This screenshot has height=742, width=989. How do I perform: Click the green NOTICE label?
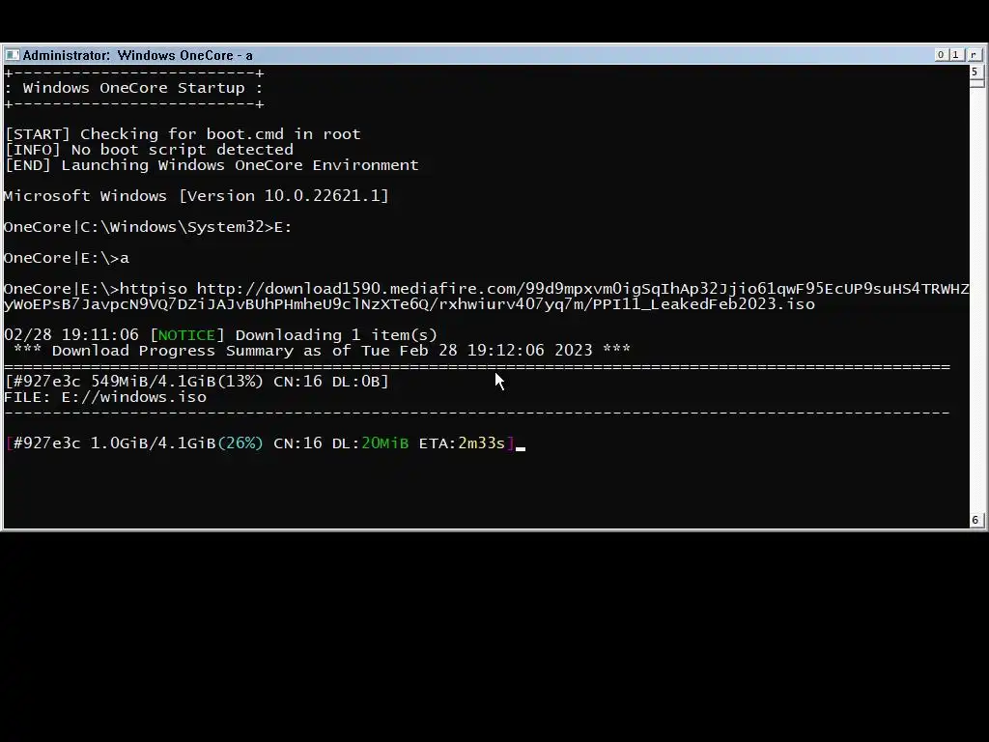click(186, 335)
